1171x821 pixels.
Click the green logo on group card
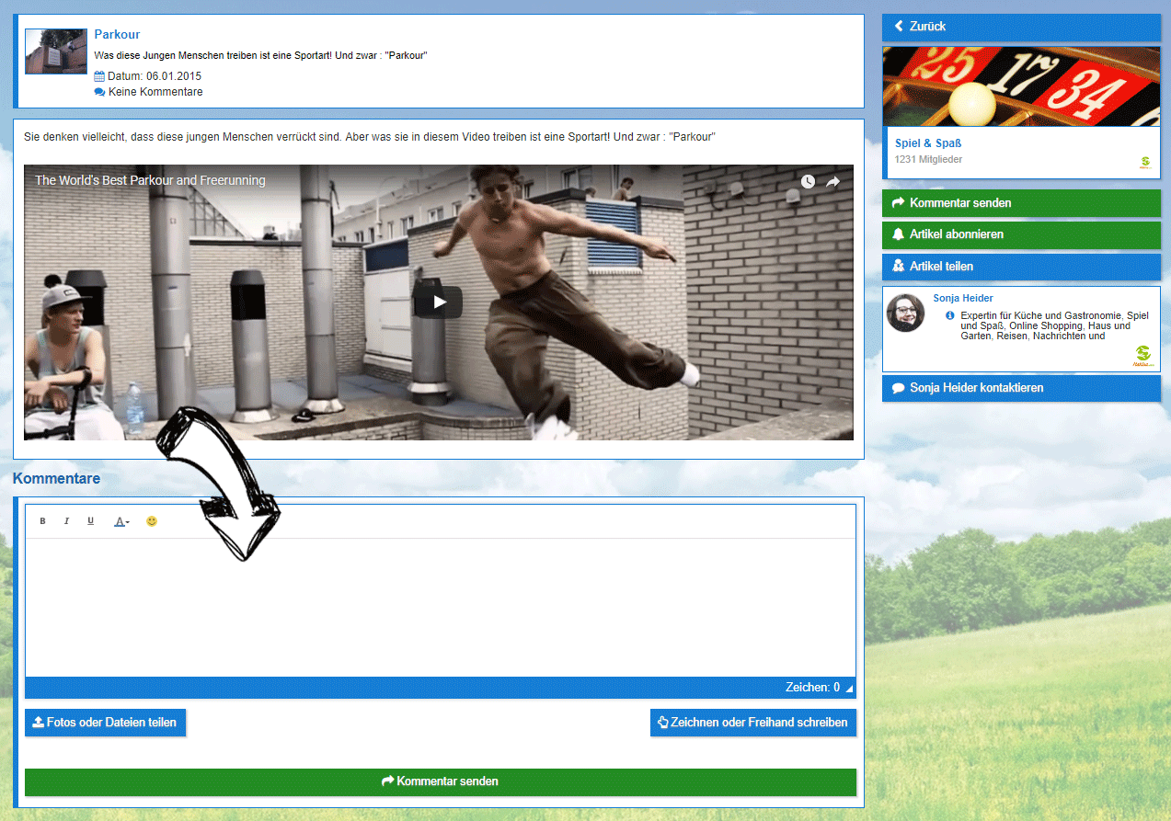tap(1145, 163)
